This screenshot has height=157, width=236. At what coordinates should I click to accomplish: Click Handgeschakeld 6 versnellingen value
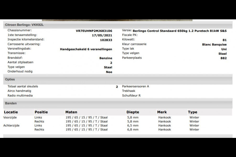[86, 49]
